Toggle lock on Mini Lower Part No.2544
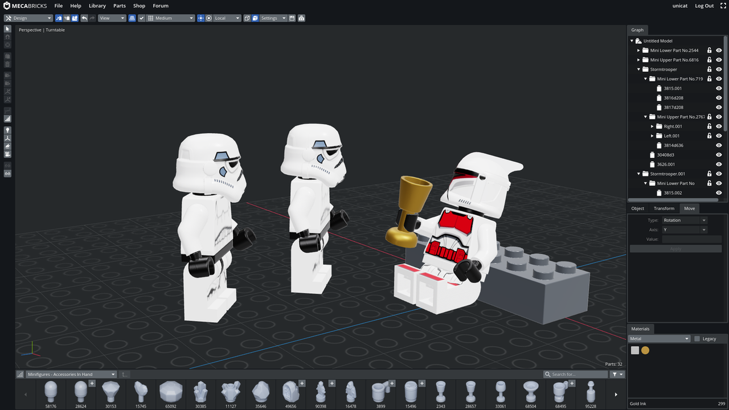This screenshot has width=729, height=410. 709,50
